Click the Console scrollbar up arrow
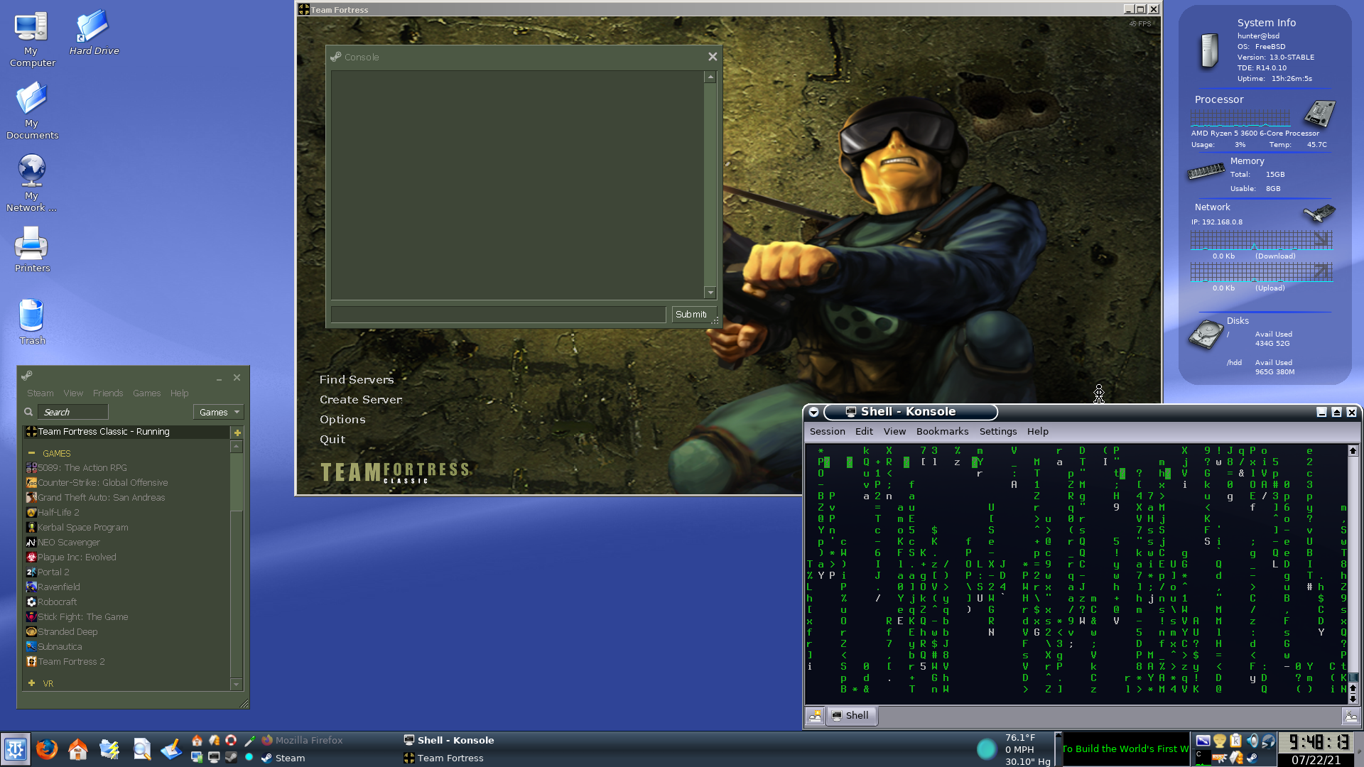Image resolution: width=1364 pixels, height=767 pixels. 710,77
